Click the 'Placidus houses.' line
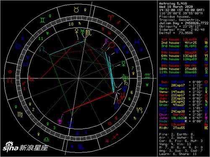Image resolution: width=210 pixels, height=157 pixels. point(175,17)
